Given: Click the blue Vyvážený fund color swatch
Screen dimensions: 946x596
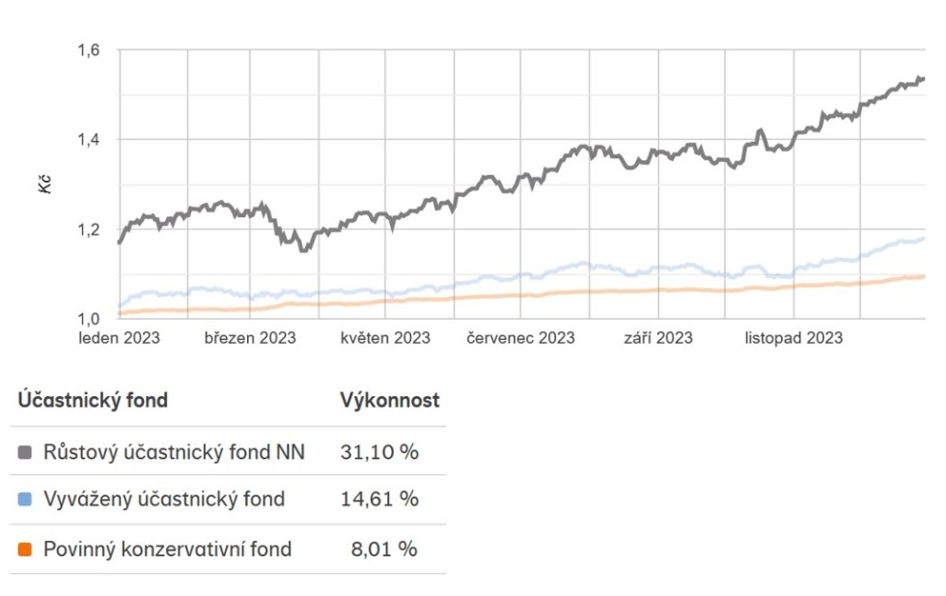Looking at the screenshot, I should 25,499.
